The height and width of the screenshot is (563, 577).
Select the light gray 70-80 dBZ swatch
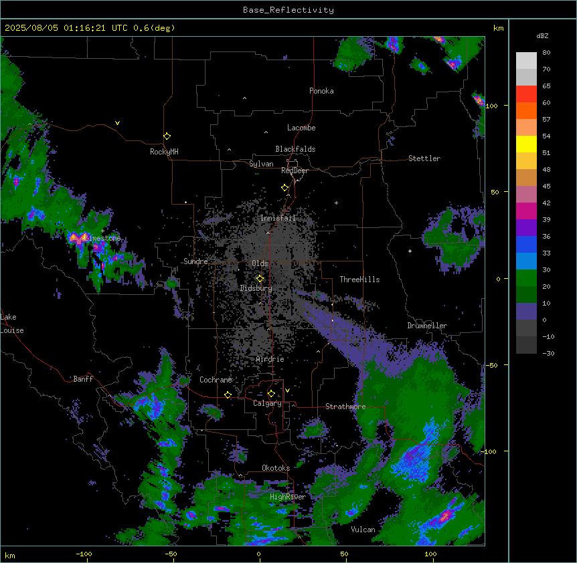click(526, 61)
